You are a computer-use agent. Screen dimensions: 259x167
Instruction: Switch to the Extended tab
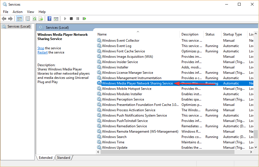(x=45, y=158)
